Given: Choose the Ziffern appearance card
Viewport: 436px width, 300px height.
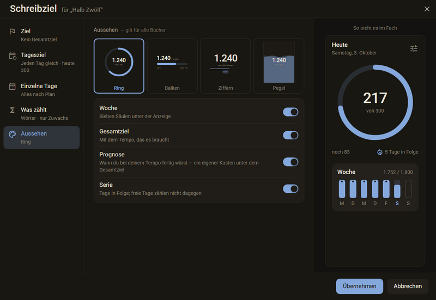Looking at the screenshot, I should 226,66.
